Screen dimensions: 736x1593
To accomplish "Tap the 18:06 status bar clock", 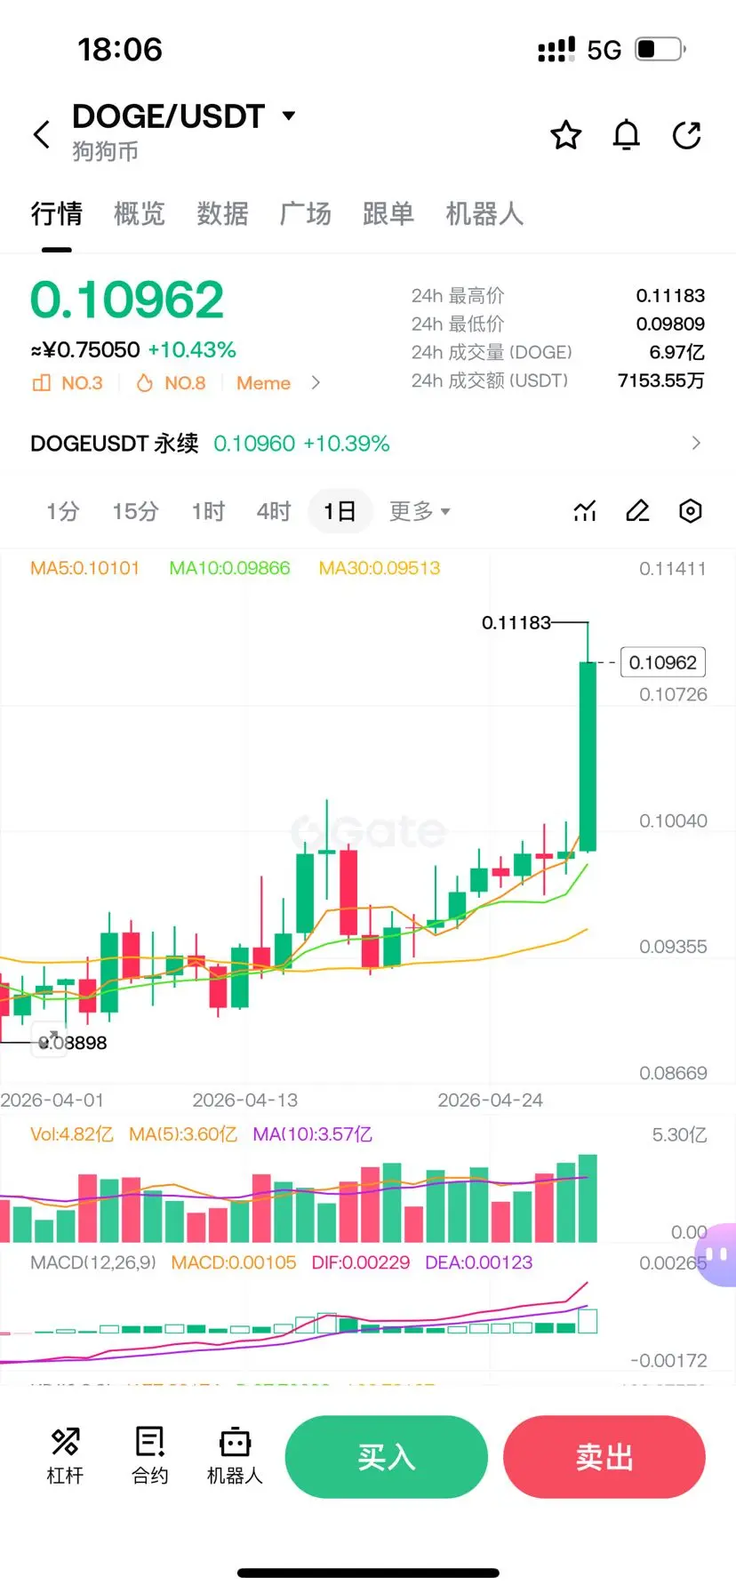I will 120,49.
